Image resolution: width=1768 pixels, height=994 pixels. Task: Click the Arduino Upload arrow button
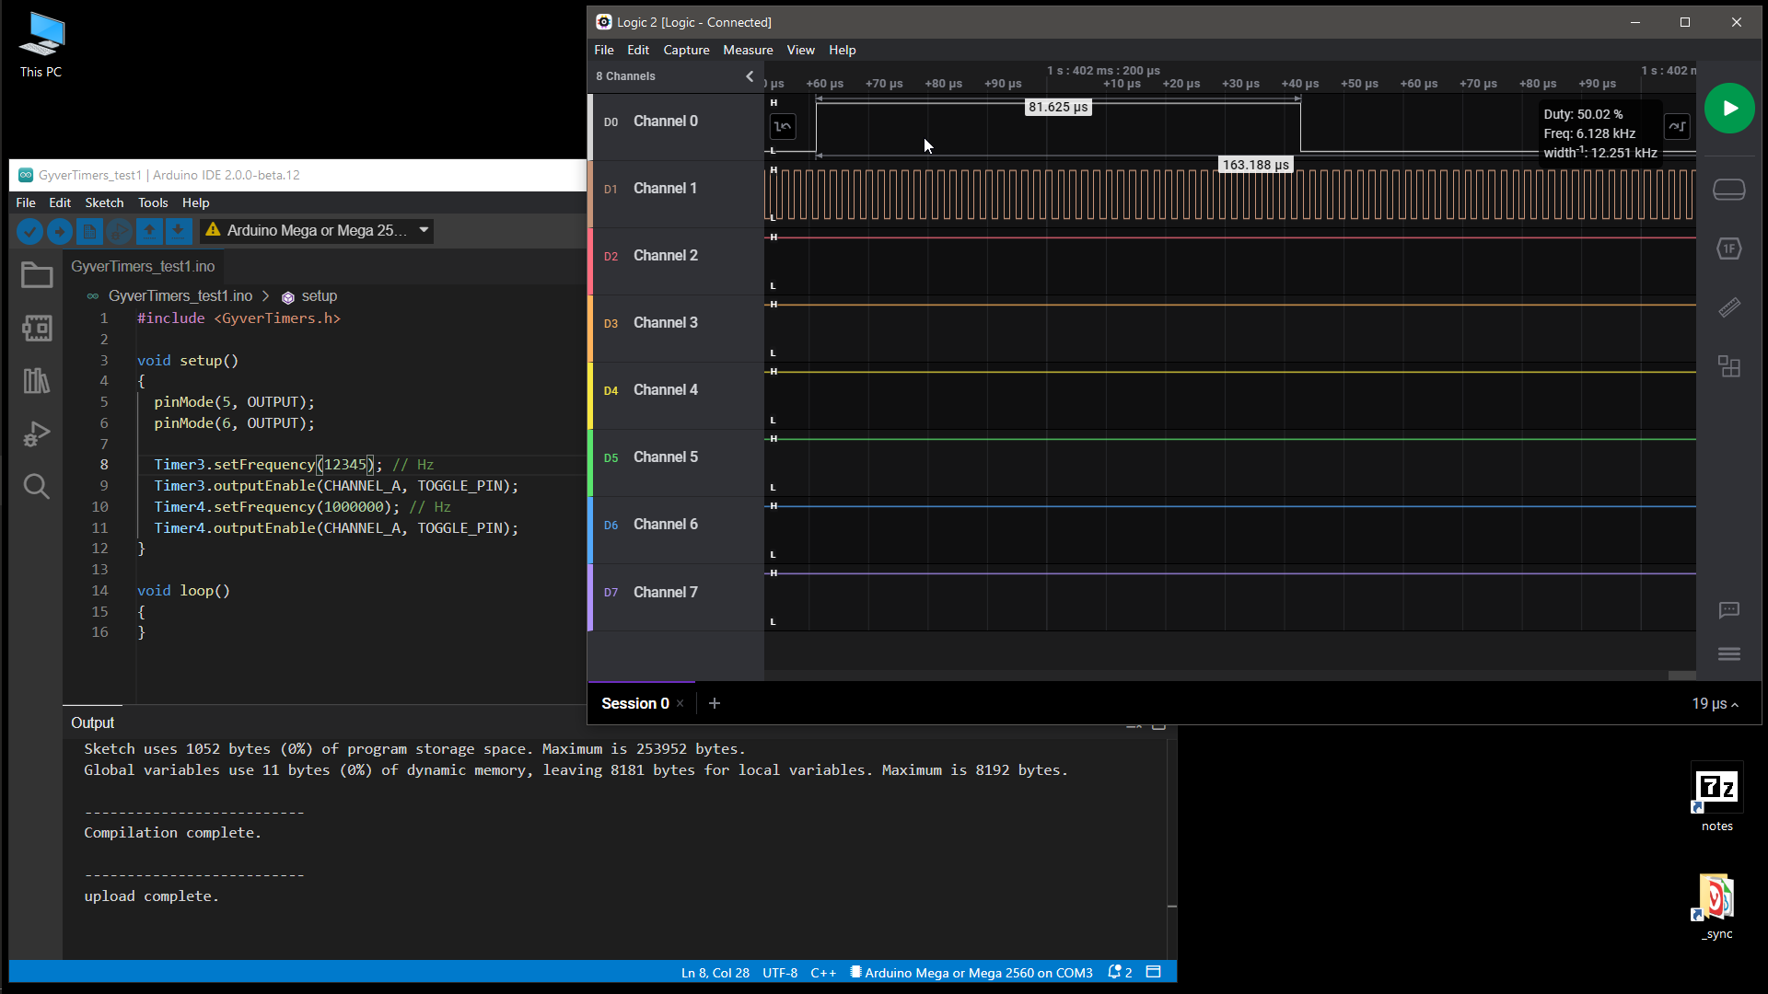click(x=59, y=231)
